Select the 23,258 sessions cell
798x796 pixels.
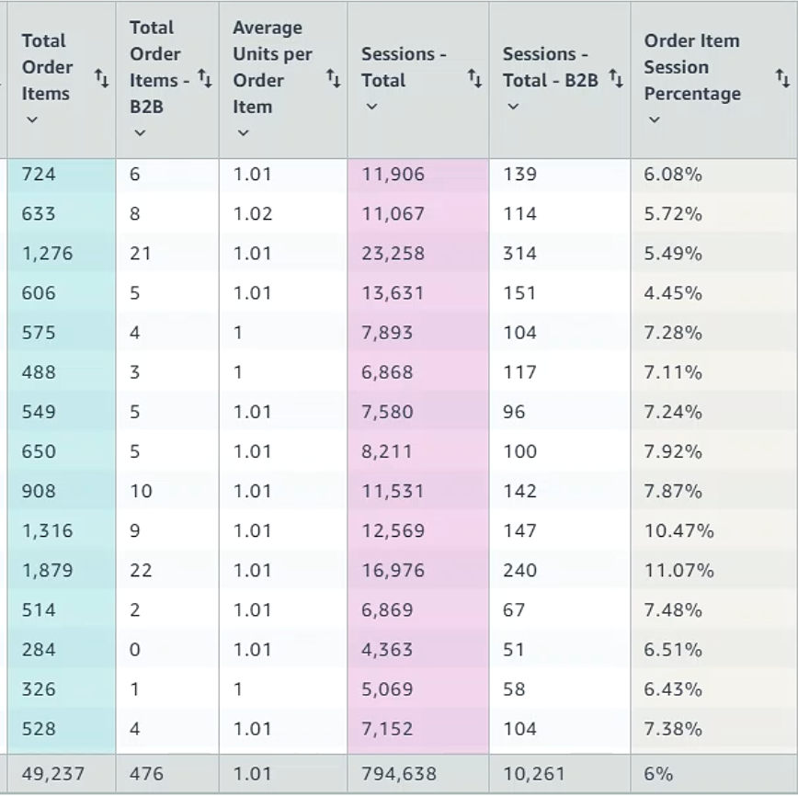(x=393, y=254)
